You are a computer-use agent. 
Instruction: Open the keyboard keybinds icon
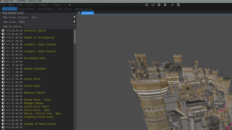click(153, 5)
